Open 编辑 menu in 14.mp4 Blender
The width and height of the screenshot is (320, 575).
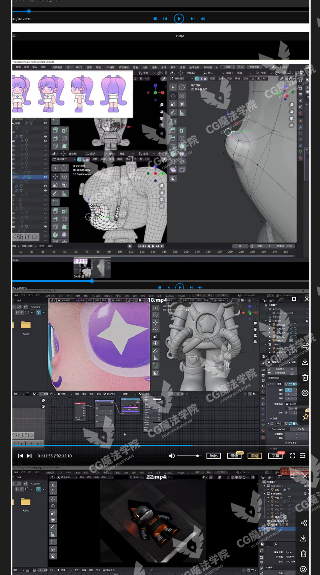18,67
